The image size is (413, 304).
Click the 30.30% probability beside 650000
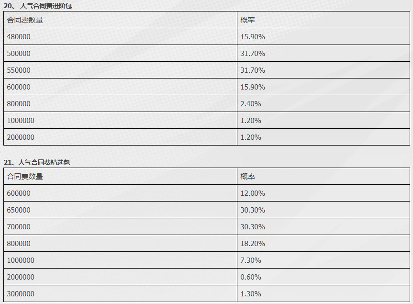(x=324, y=210)
